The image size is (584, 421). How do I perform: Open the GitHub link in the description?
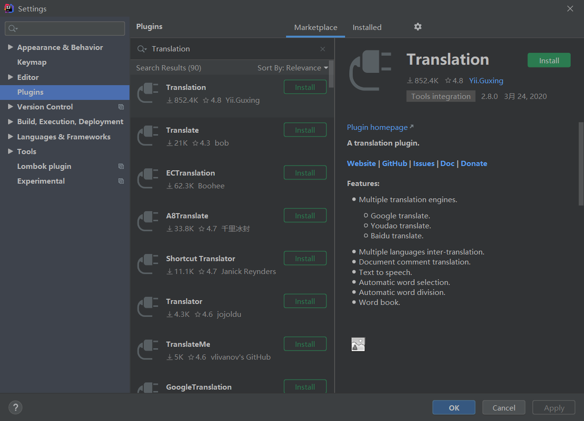[x=395, y=163]
